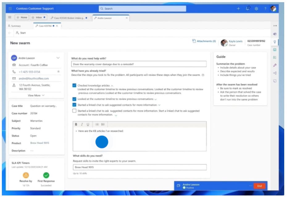Expand the Andre Lawson contact card chevron
Screen dimensions: 287x197
(58, 58)
